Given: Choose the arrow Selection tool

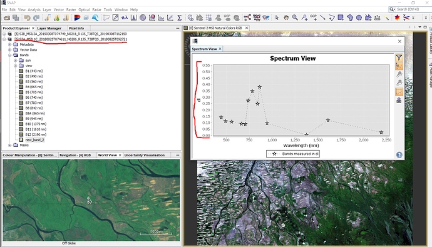Looking at the screenshot, I should point(277,18).
